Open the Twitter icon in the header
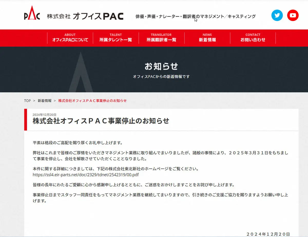308x237 pixels. point(277,15)
